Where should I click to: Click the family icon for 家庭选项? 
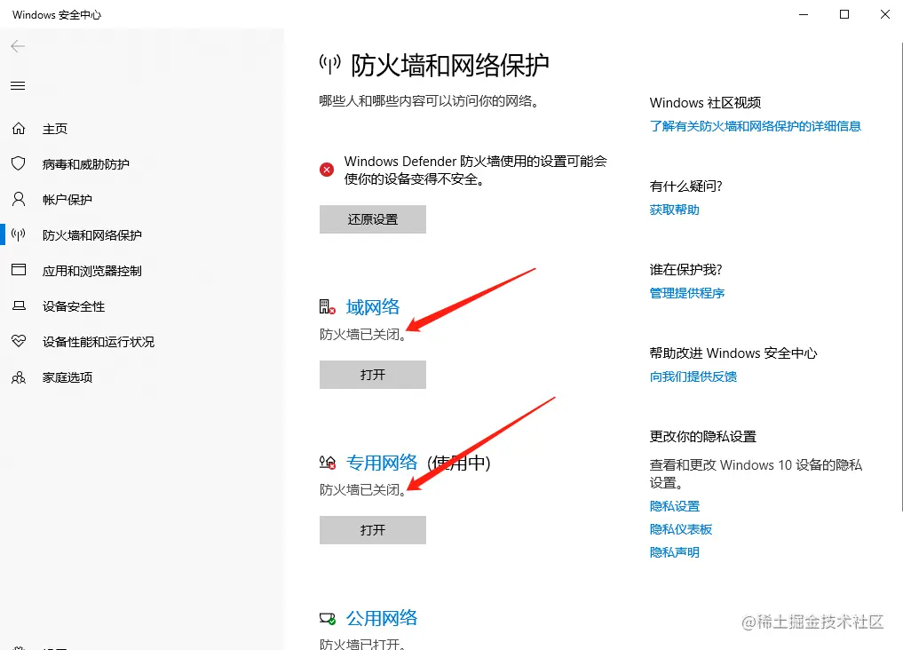19,377
